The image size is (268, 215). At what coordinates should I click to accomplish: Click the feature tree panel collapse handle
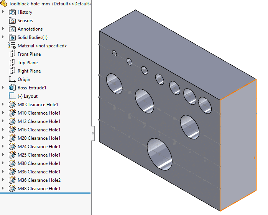point(93,133)
